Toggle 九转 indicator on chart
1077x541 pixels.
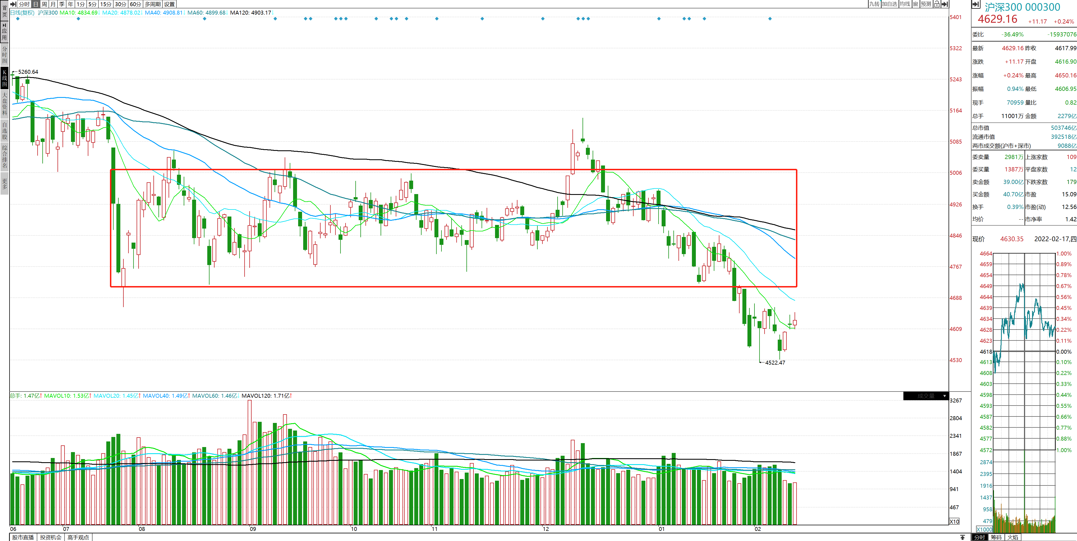pyautogui.click(x=874, y=4)
